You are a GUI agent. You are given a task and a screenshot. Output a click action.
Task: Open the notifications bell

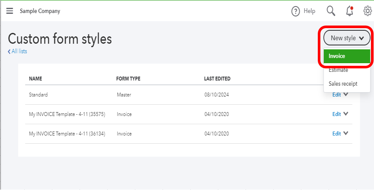pyautogui.click(x=350, y=11)
